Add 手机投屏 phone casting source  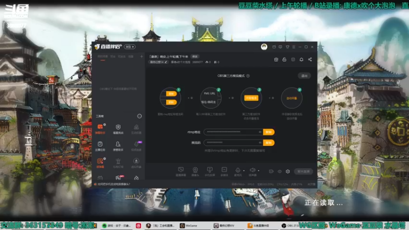(x=210, y=171)
